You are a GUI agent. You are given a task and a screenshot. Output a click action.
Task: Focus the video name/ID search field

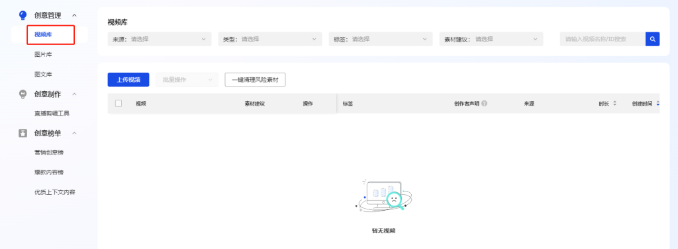[603, 39]
